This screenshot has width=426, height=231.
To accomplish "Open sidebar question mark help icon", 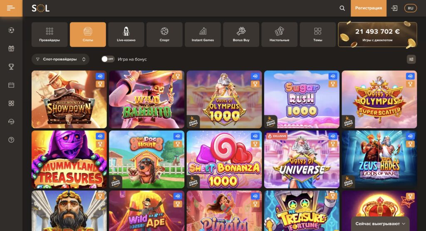I will coord(11,140).
